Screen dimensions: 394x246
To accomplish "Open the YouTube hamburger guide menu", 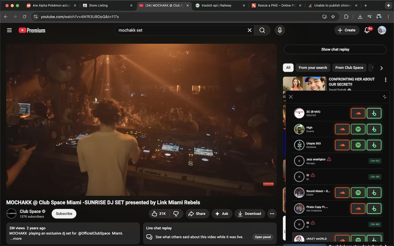I will [x=10, y=30].
